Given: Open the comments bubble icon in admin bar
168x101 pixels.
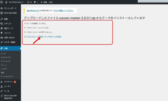Looking at the screenshot, I should pos(35,2).
